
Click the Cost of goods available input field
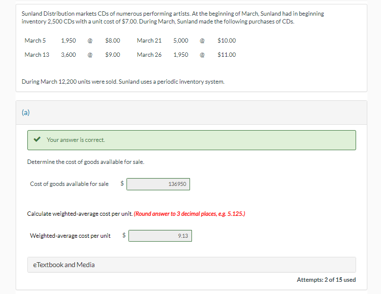[x=158, y=184]
